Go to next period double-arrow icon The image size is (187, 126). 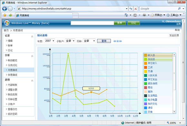tap(121, 41)
